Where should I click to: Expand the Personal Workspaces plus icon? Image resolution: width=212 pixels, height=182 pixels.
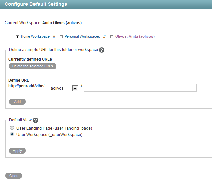[x=61, y=37]
